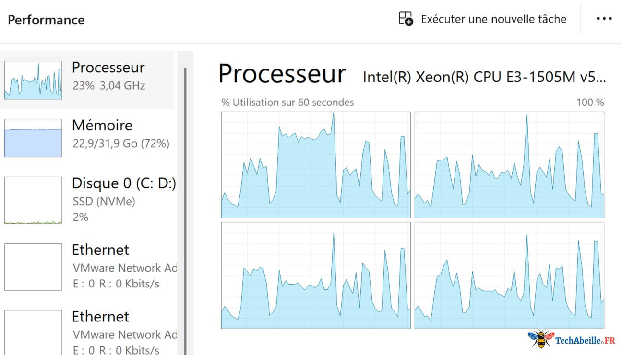Screen dimensions: 622x355
Task: Click the Performance page heading
Action: pos(46,20)
